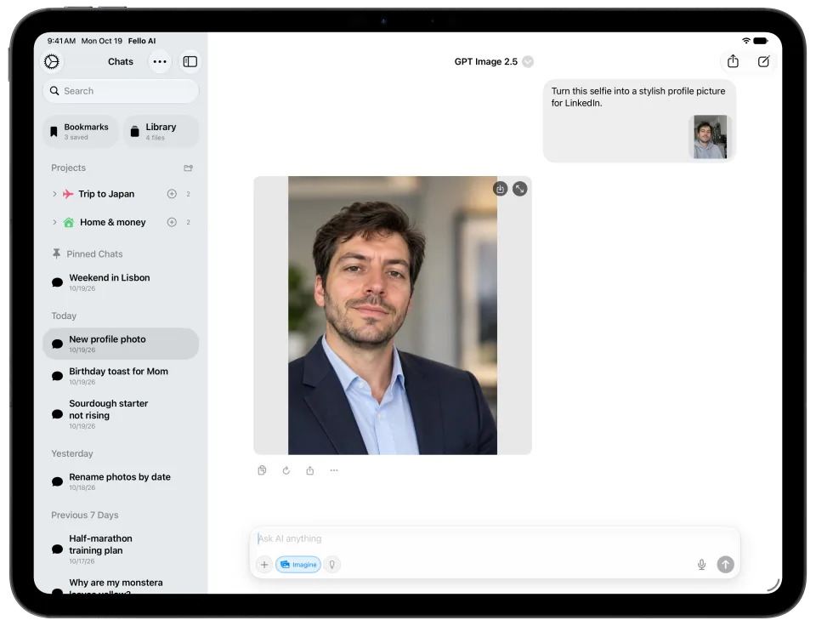The height and width of the screenshot is (626, 816).
Task: Open the Birthday toast for Mom chat
Action: [x=121, y=376]
